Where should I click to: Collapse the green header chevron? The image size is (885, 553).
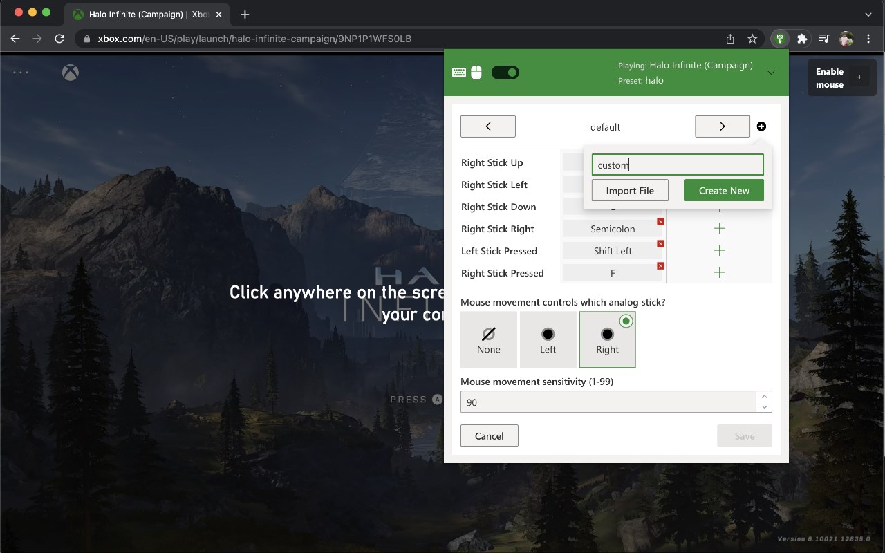772,73
